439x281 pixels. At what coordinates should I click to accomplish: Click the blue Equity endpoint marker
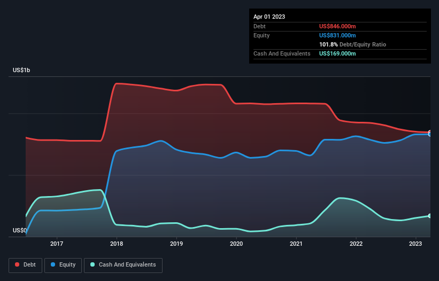coord(430,135)
